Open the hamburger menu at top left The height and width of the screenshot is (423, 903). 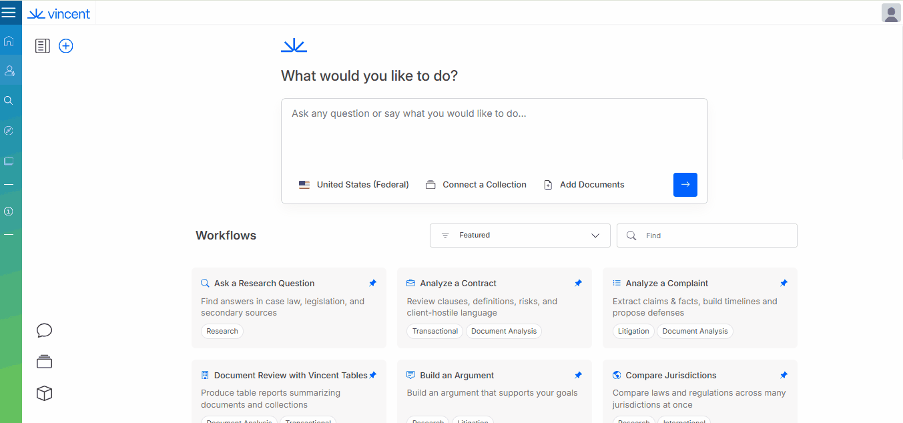click(x=9, y=13)
